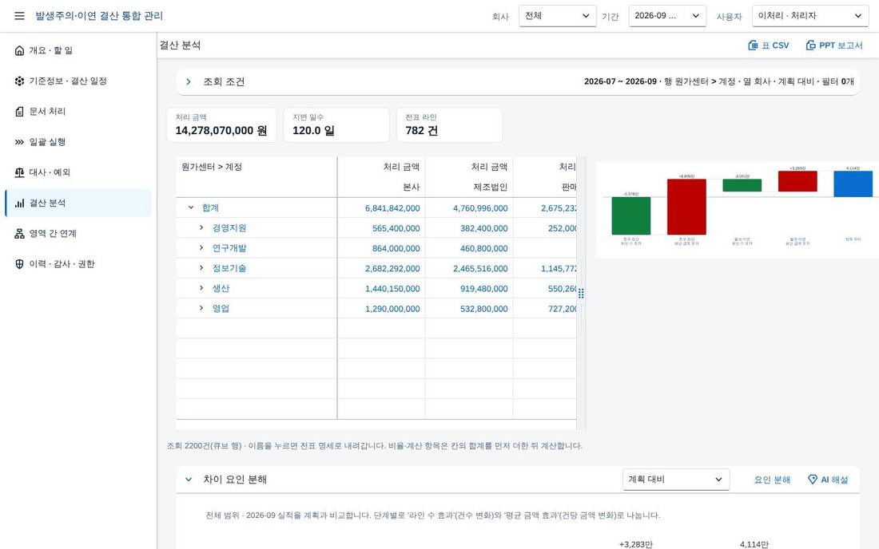Image resolution: width=879 pixels, height=549 pixels.
Task: Click value 6,841,842,000 in 합계 row
Action: point(392,208)
